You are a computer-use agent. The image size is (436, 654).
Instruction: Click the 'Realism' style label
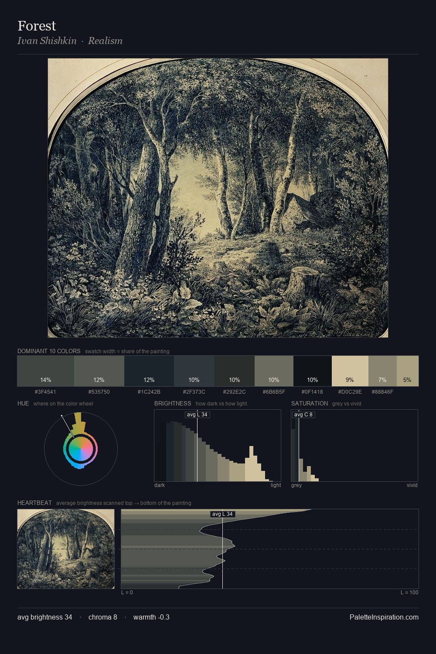click(105, 41)
